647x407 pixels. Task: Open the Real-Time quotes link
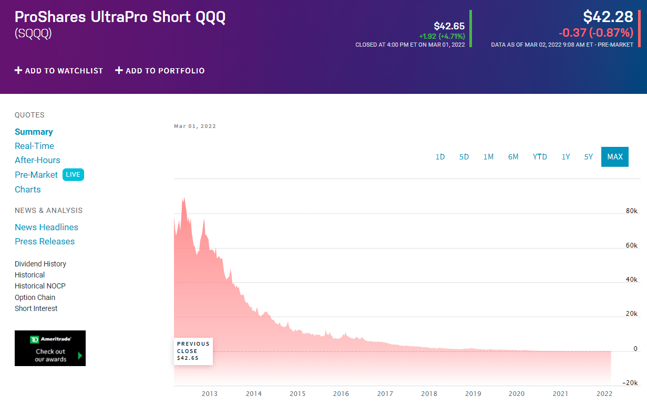click(34, 146)
